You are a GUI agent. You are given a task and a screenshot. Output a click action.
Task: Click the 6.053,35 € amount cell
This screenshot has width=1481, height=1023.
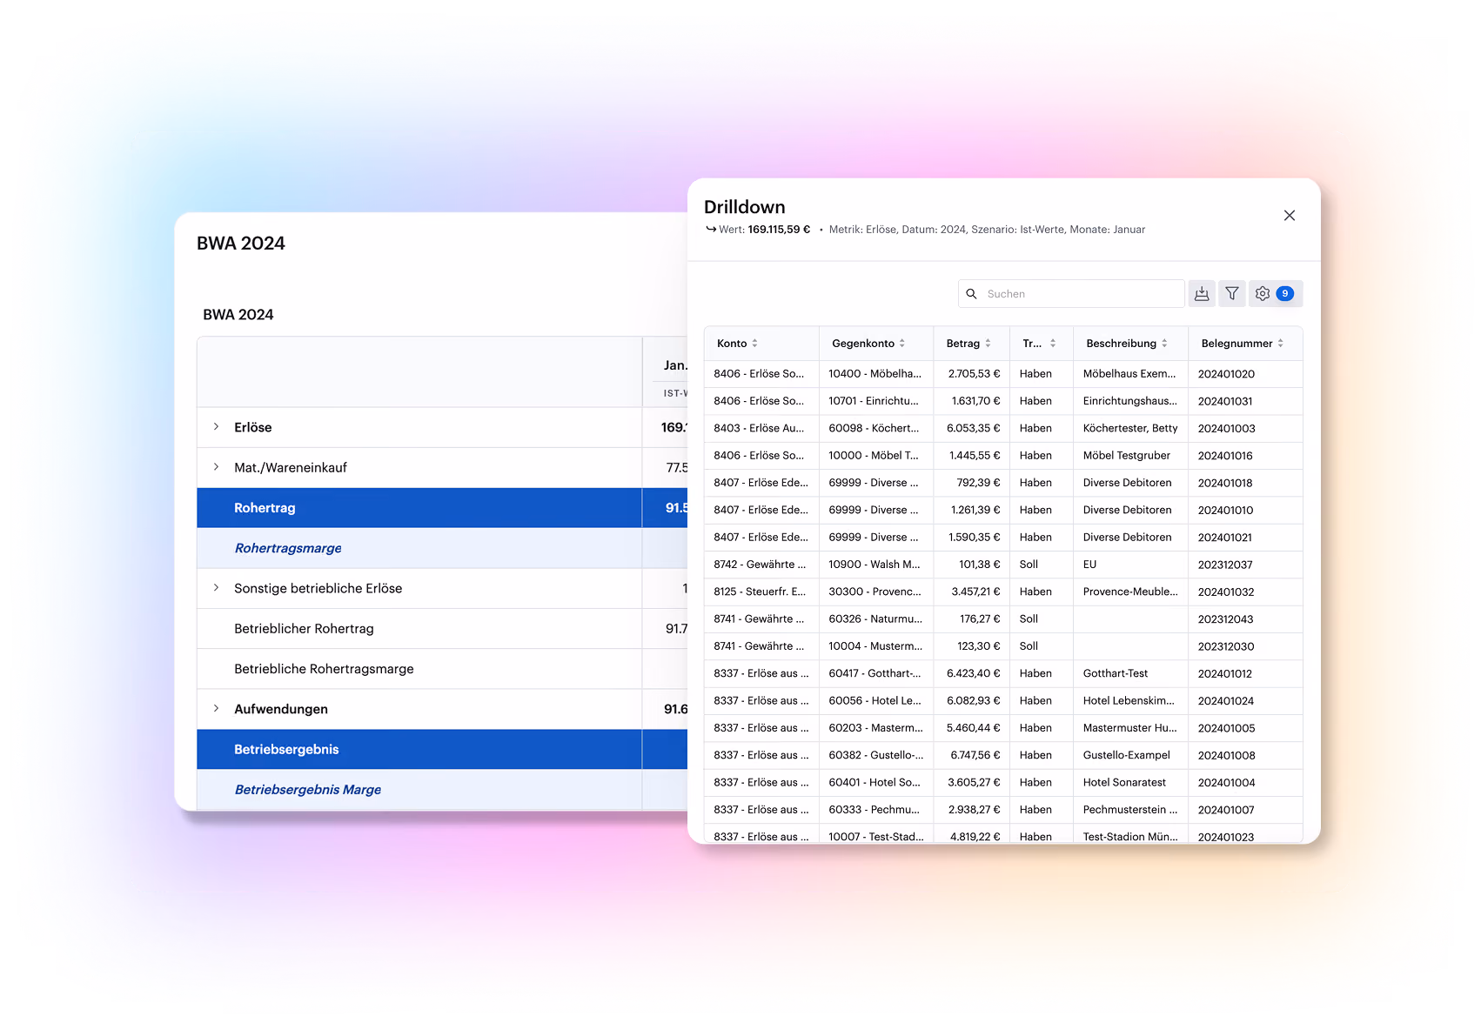[971, 428]
